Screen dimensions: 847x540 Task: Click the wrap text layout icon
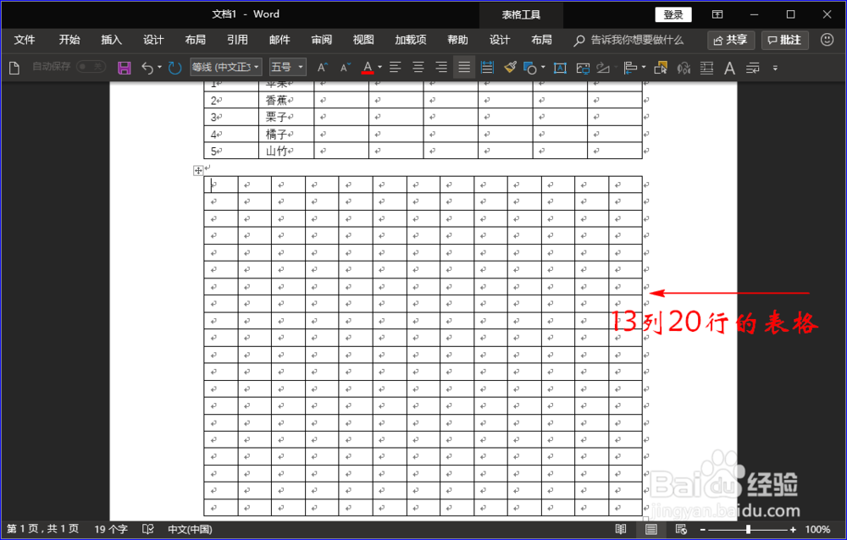tap(706, 68)
